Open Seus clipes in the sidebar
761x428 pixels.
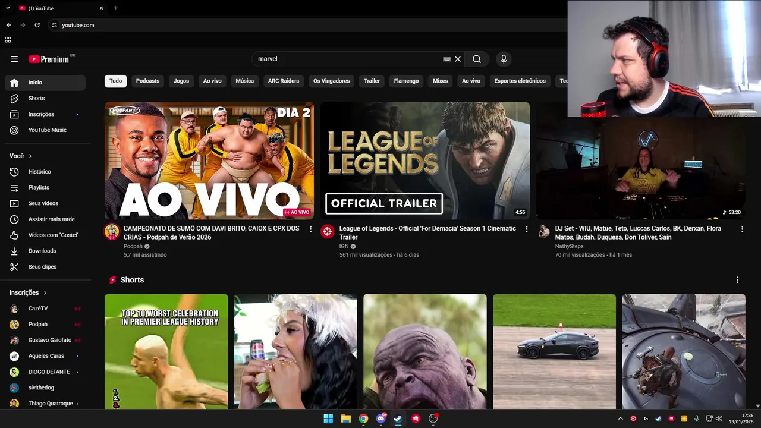point(45,267)
